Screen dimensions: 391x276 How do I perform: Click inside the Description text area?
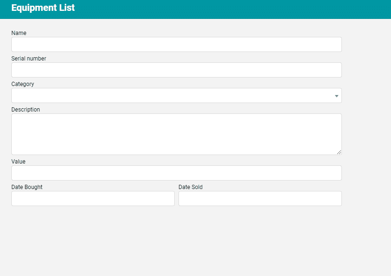click(x=177, y=134)
